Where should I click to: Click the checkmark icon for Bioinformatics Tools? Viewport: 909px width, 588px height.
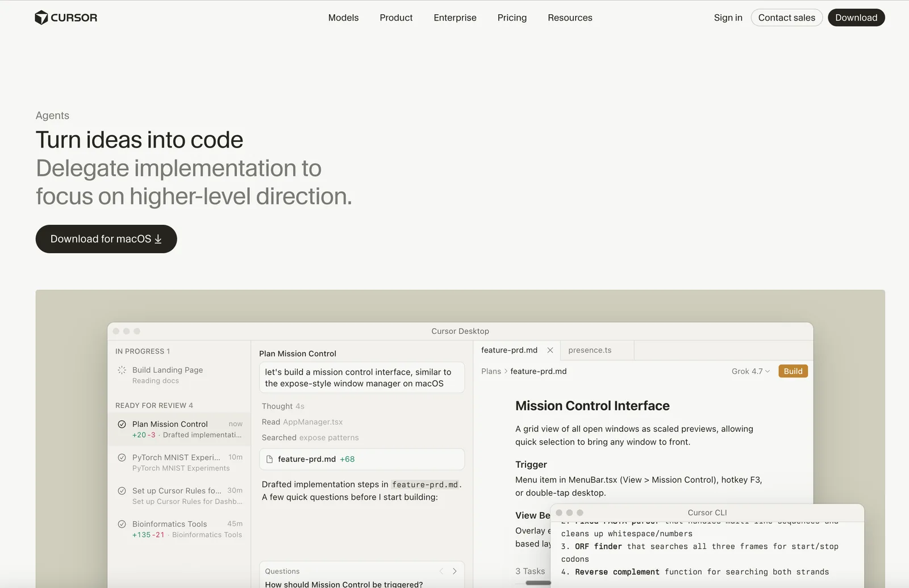(122, 524)
